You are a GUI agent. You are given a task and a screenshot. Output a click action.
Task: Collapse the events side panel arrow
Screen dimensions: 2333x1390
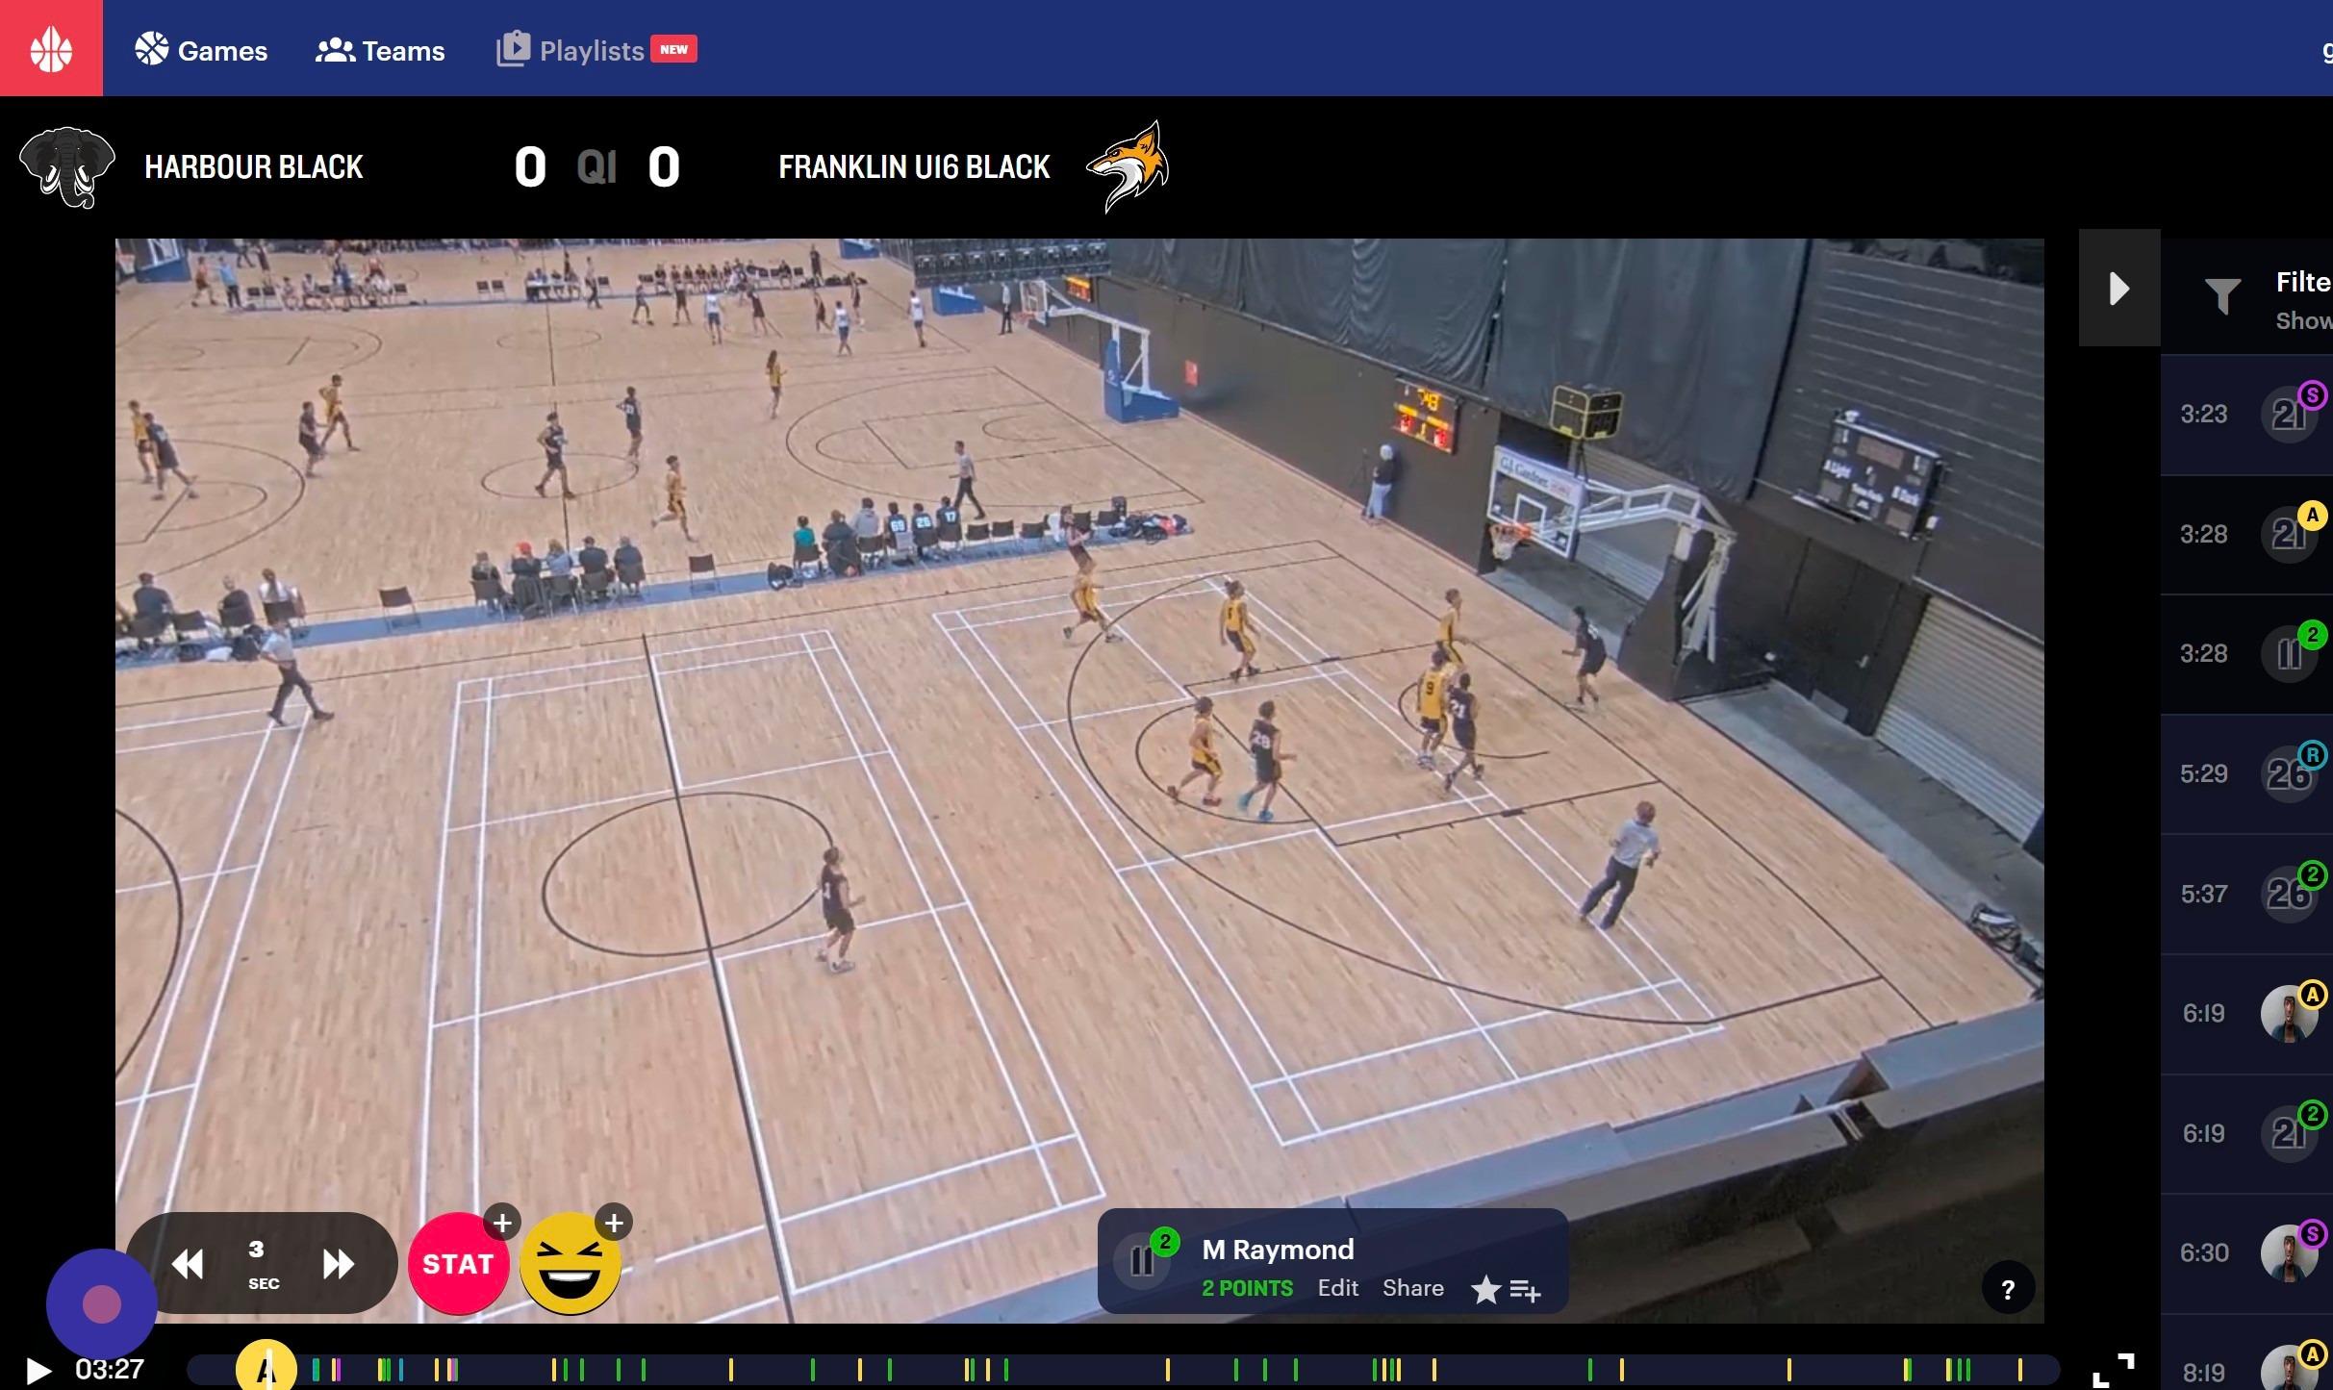[x=2118, y=288]
